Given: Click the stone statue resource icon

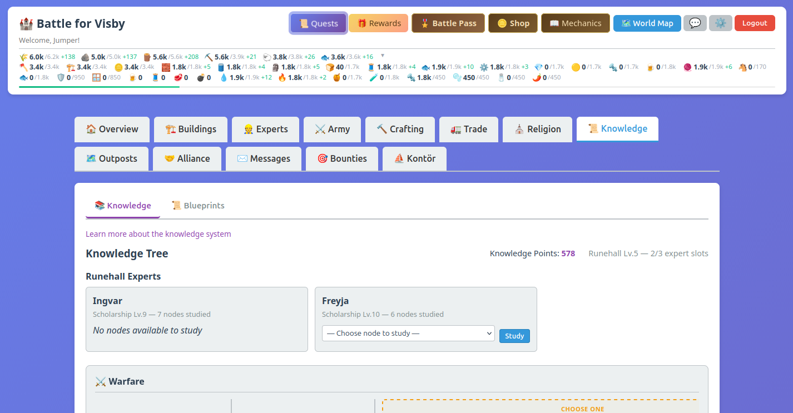Looking at the screenshot, I should point(275,67).
